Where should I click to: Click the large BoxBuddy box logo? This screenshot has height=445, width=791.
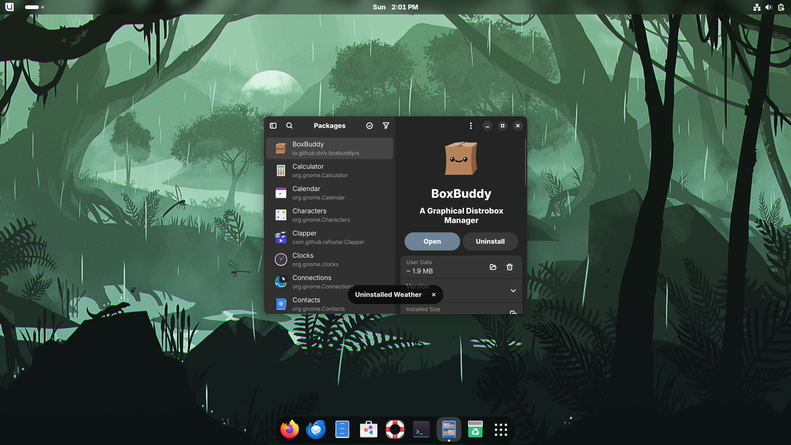point(461,159)
